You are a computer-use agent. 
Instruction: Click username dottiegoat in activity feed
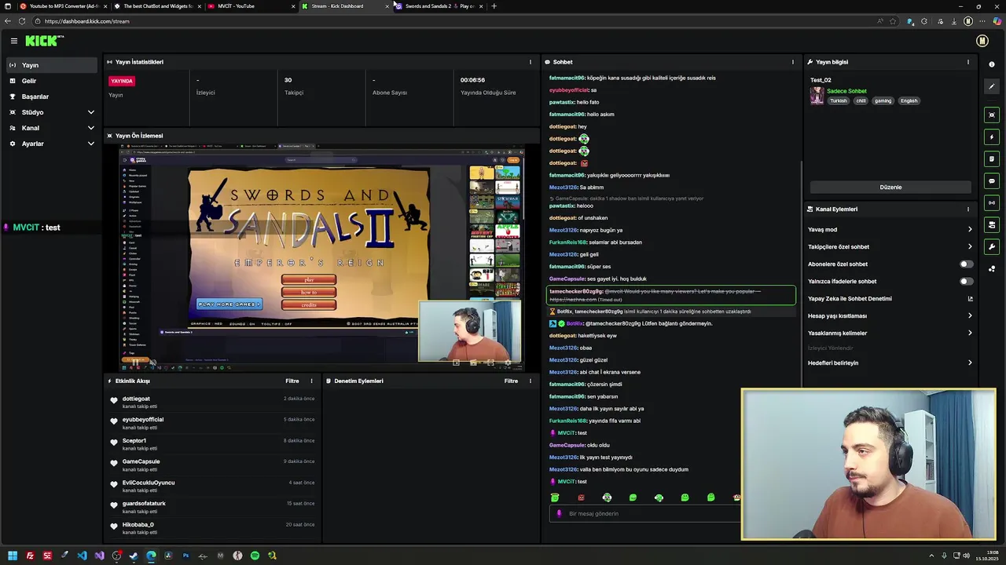point(136,399)
